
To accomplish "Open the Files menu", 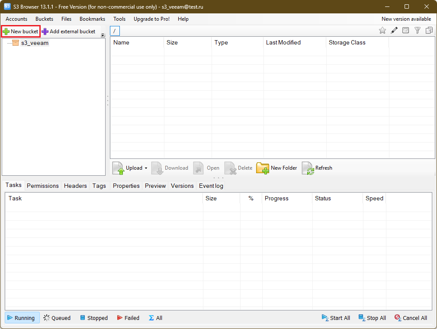I will pyautogui.click(x=66, y=19).
